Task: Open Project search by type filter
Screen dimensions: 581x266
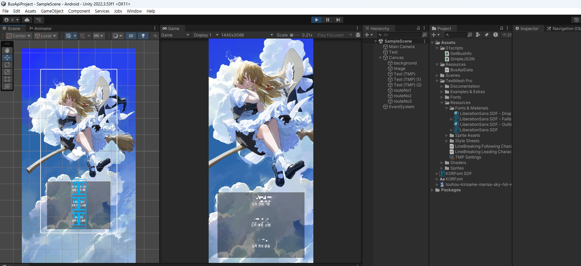Action: coord(478,35)
